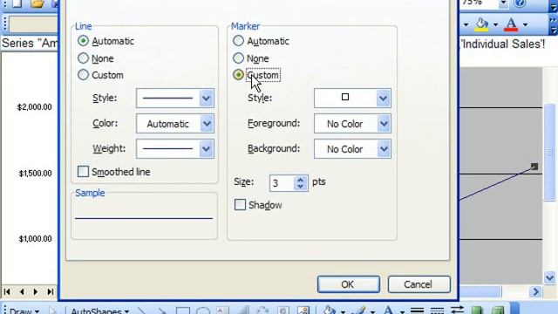Go to last sheet tab navigation arrow

tap(51, 292)
